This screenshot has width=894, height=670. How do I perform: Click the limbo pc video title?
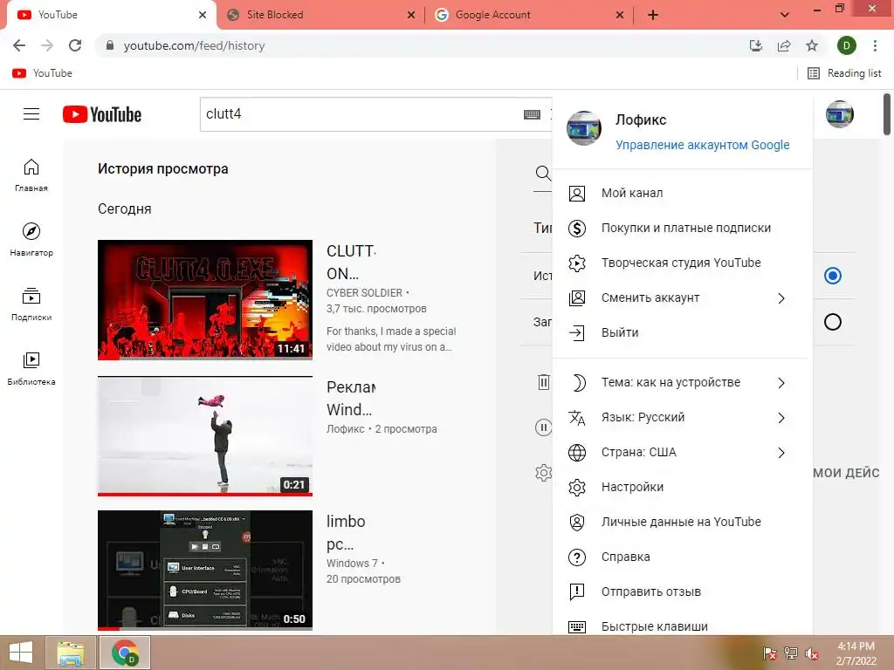pos(346,533)
